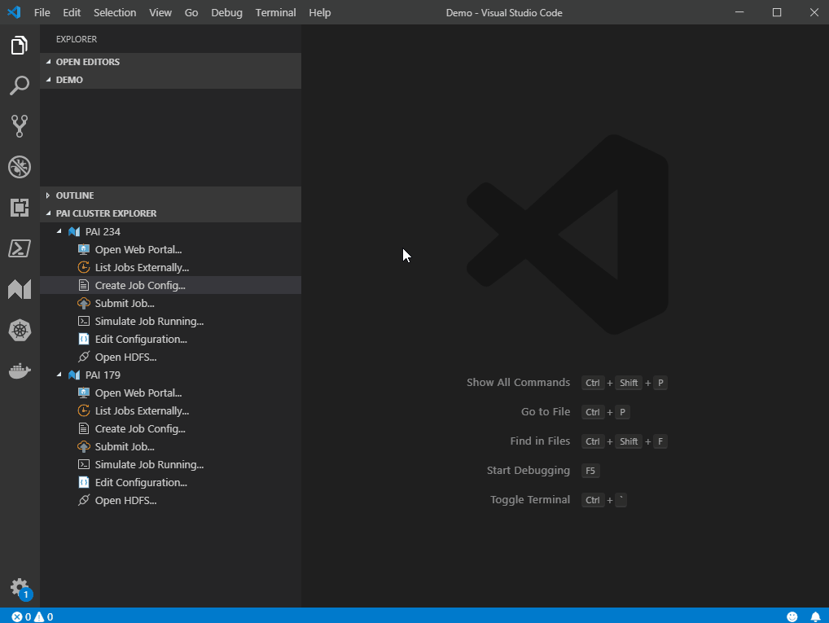
Task: Open the Search view icon
Action: point(20,86)
